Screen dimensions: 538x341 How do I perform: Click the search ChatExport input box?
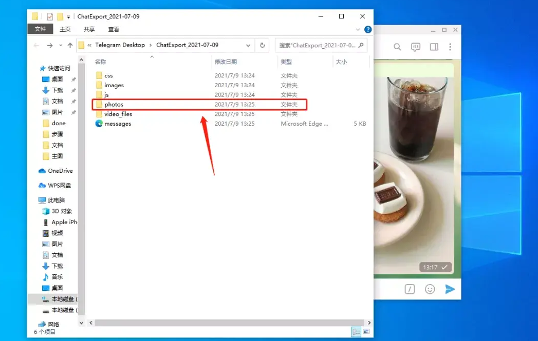(317, 45)
